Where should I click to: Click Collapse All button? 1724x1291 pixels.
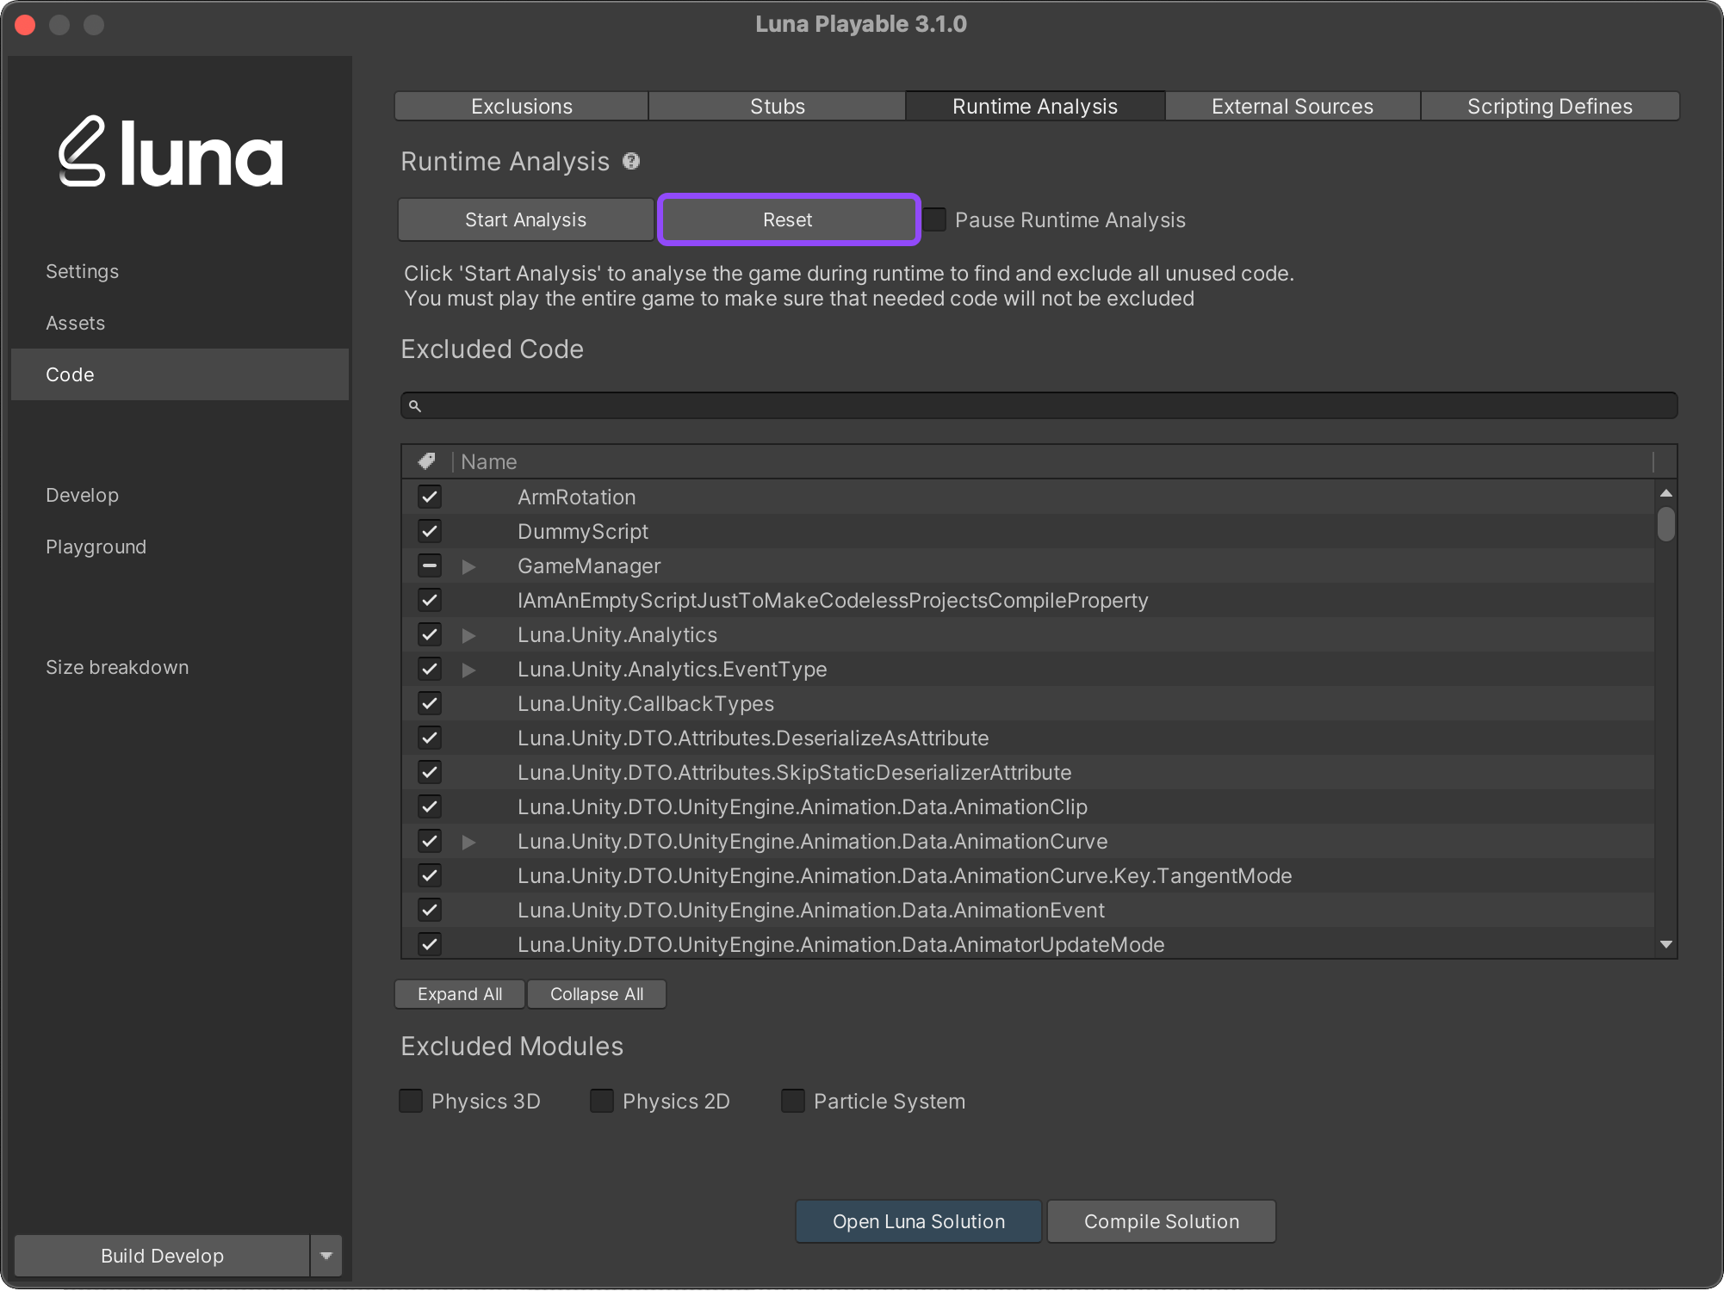coord(597,994)
